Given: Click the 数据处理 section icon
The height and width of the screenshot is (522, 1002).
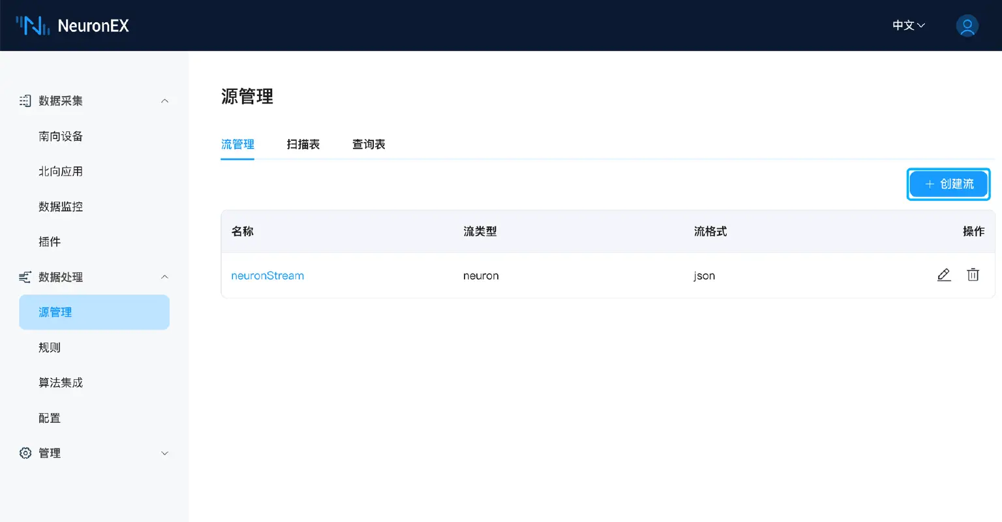Looking at the screenshot, I should 25,277.
